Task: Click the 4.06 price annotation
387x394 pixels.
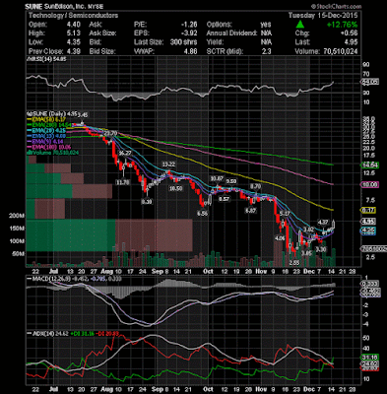Action: pos(280,238)
